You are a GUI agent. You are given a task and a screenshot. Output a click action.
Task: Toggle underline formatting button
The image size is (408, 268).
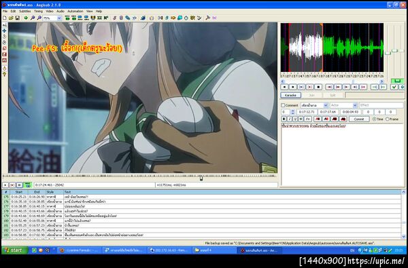[295, 119]
